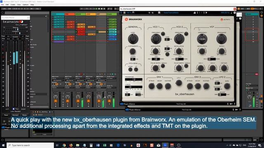Toggle the FM switch between VCOs
This screenshot has height=148, width=264.
[x=167, y=49]
